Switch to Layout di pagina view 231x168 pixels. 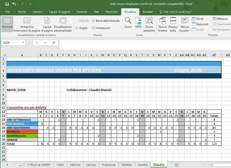47,24
